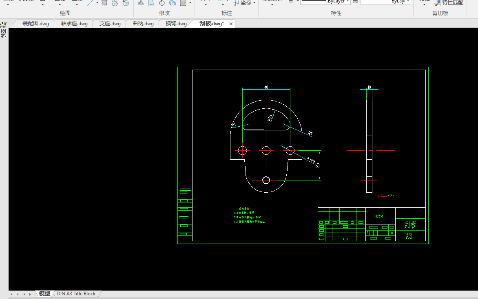Open the black ByLayer linetype dropdown
Image resolution: width=478 pixels, height=299 pixels.
[x=325, y=2]
